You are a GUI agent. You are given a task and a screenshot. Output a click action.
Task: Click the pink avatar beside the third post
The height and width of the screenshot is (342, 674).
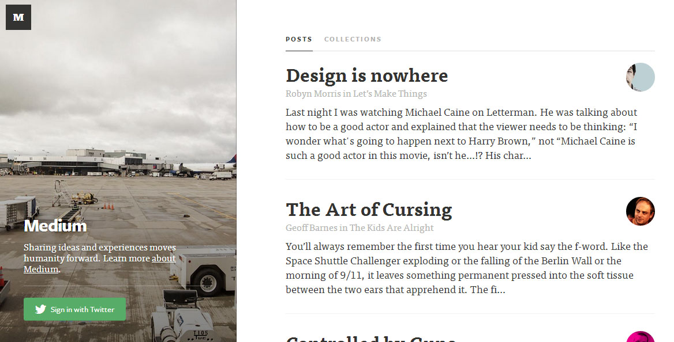tap(640, 337)
